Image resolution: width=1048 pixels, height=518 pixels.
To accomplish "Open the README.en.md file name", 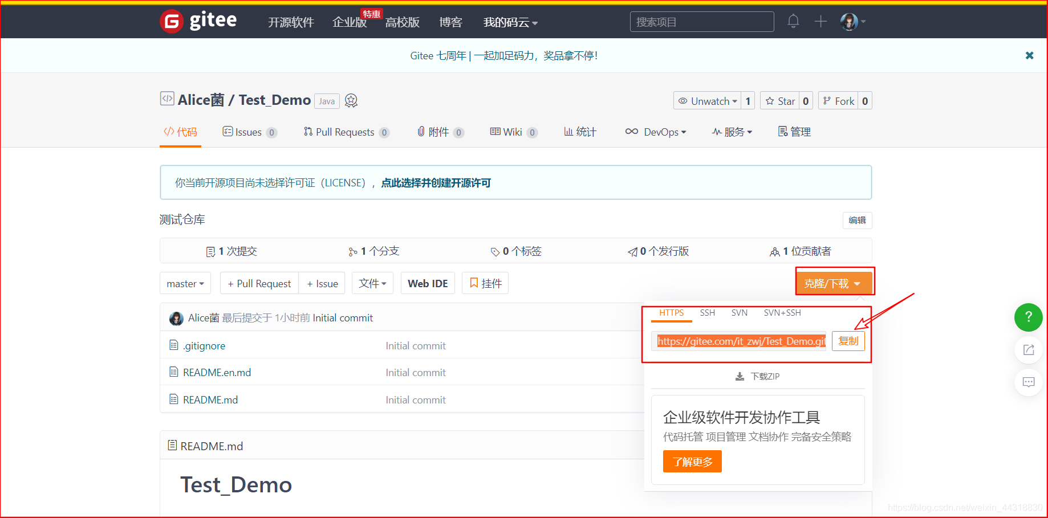I will tap(217, 373).
